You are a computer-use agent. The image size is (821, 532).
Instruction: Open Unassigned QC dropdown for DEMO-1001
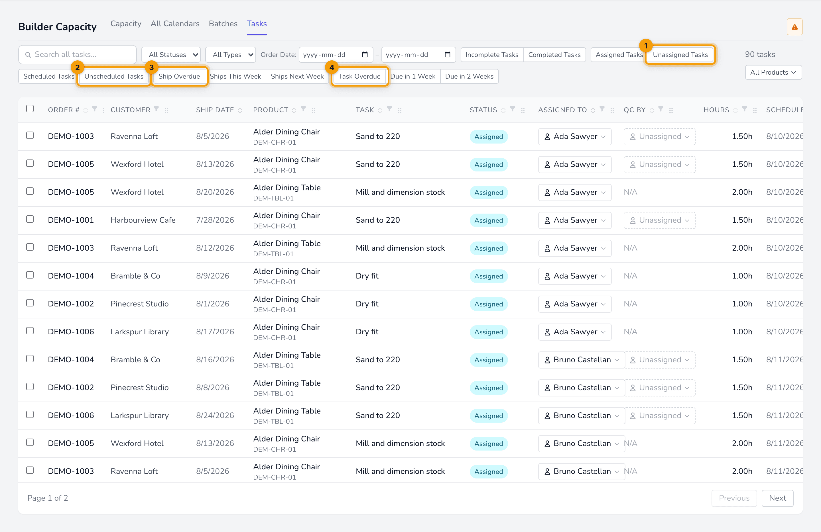pos(659,220)
